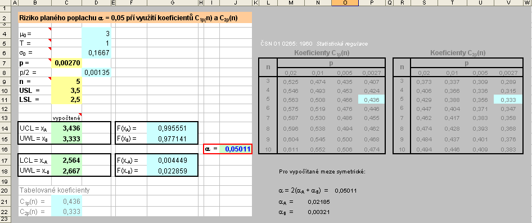
Task: Click the αA value 0,02185
Action: pyautogui.click(x=319, y=202)
